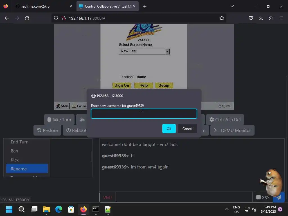Show hidden system tray icons
Screen dimensions: 288x216
point(227,209)
